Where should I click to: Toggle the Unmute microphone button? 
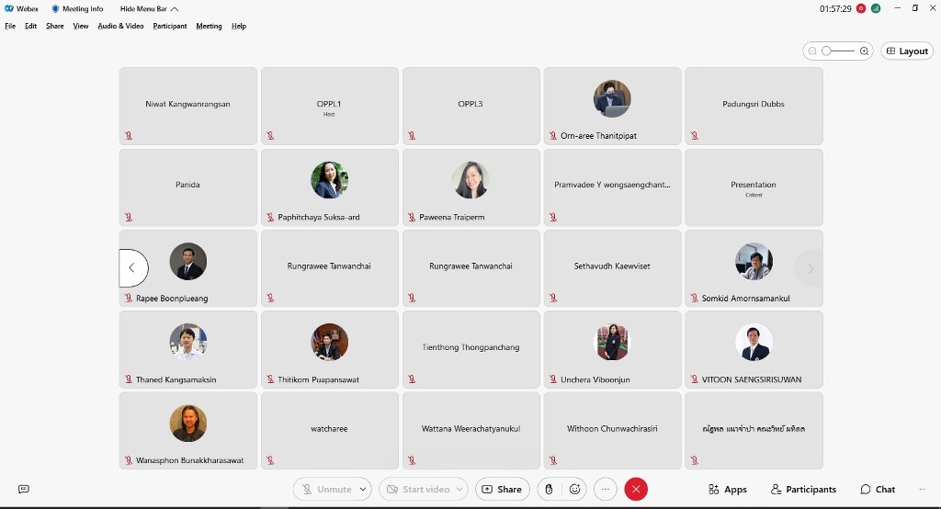click(x=326, y=490)
